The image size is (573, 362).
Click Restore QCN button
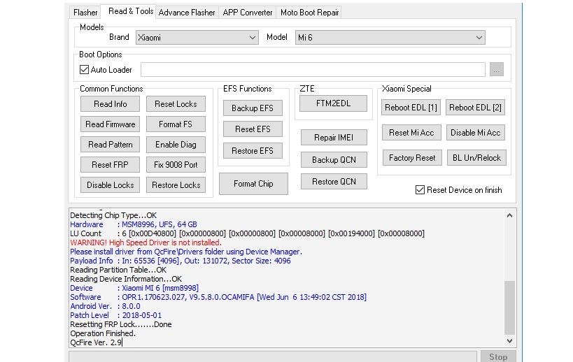point(334,182)
